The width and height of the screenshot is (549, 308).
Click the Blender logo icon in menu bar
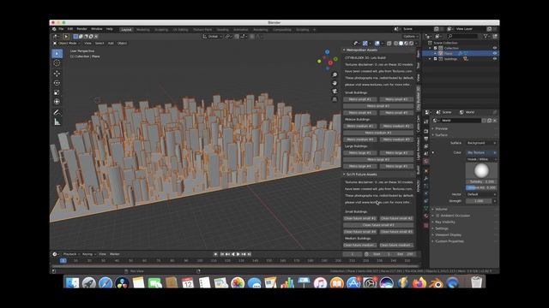point(54,29)
